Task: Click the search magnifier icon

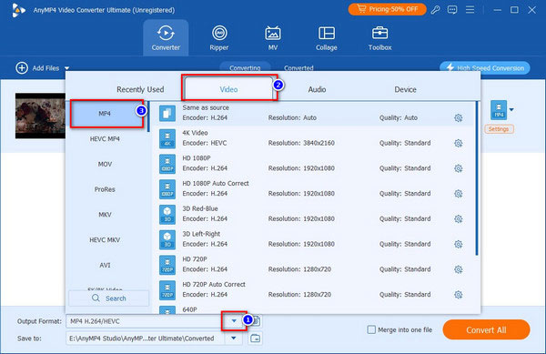Action: (x=96, y=298)
